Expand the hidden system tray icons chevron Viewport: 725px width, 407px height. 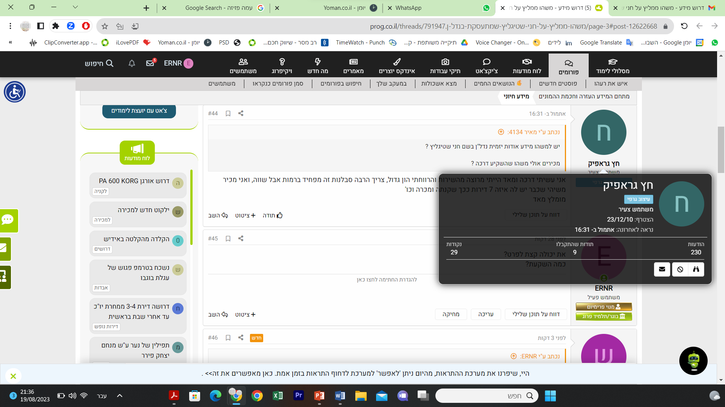tap(120, 396)
